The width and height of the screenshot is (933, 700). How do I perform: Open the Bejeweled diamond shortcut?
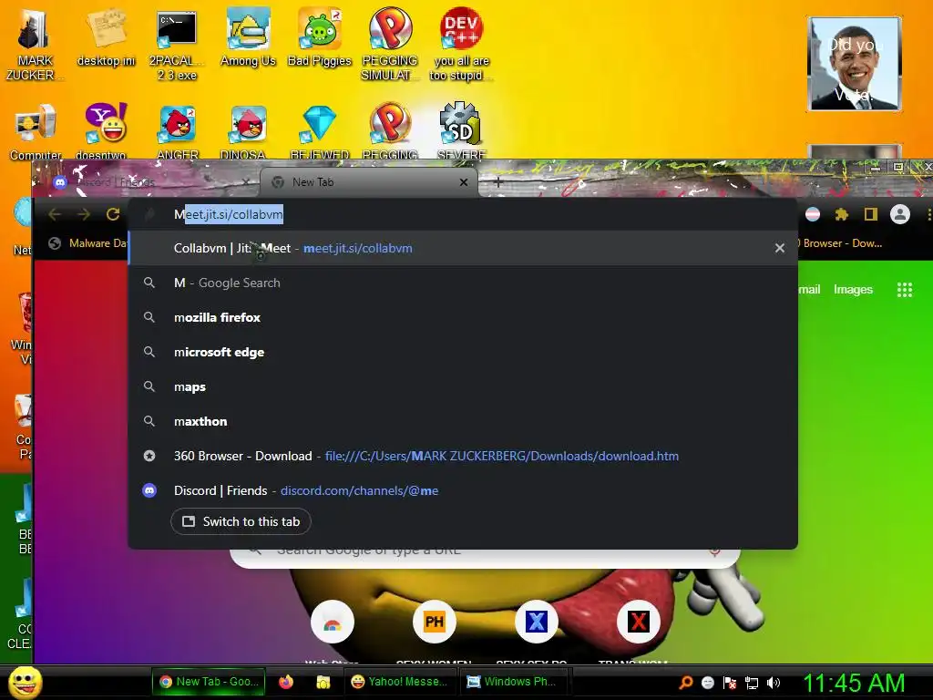(320, 131)
